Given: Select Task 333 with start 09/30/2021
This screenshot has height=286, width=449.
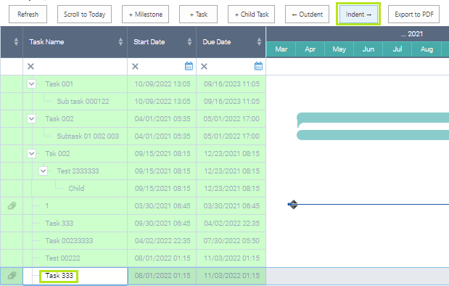Looking at the screenshot, I should (133, 224).
